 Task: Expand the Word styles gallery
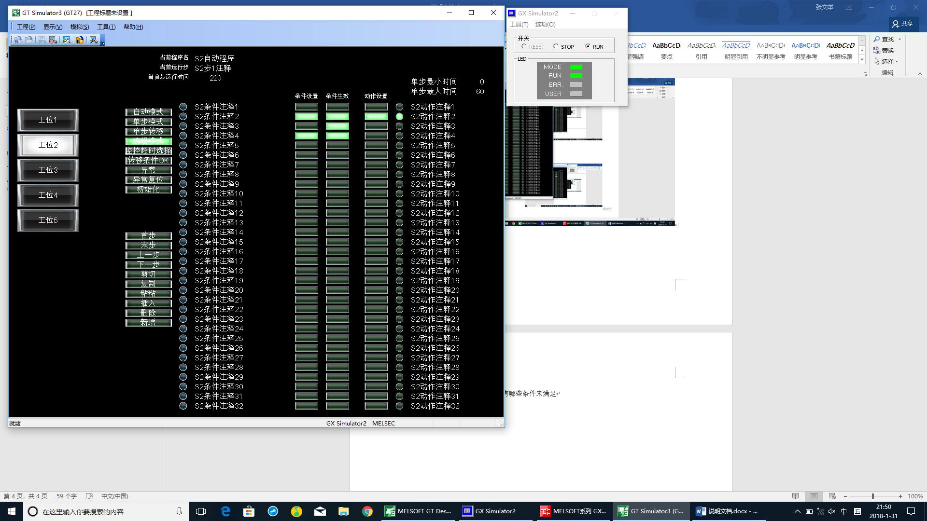862,60
